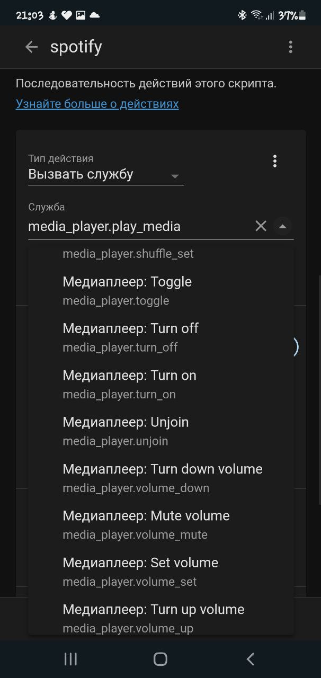321x678 pixels.
Task: Choose media_player.shuffle_set from the list
Action: [x=161, y=254]
